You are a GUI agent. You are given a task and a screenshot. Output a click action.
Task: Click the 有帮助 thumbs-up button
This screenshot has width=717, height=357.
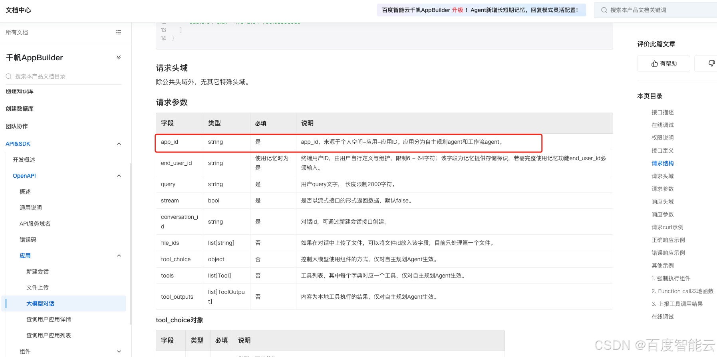(x=663, y=63)
